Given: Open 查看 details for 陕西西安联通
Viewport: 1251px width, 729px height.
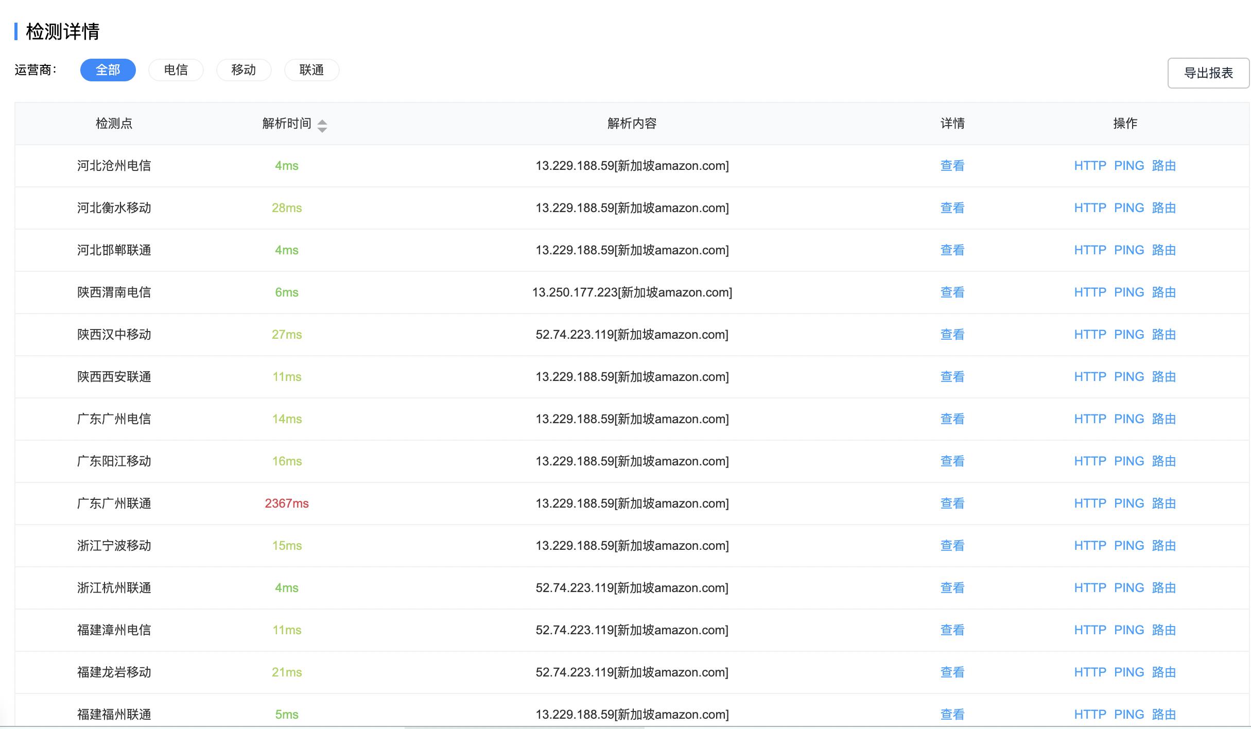Looking at the screenshot, I should (x=952, y=377).
